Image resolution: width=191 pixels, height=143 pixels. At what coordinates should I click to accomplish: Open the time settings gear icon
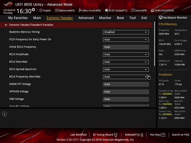(33, 10)
